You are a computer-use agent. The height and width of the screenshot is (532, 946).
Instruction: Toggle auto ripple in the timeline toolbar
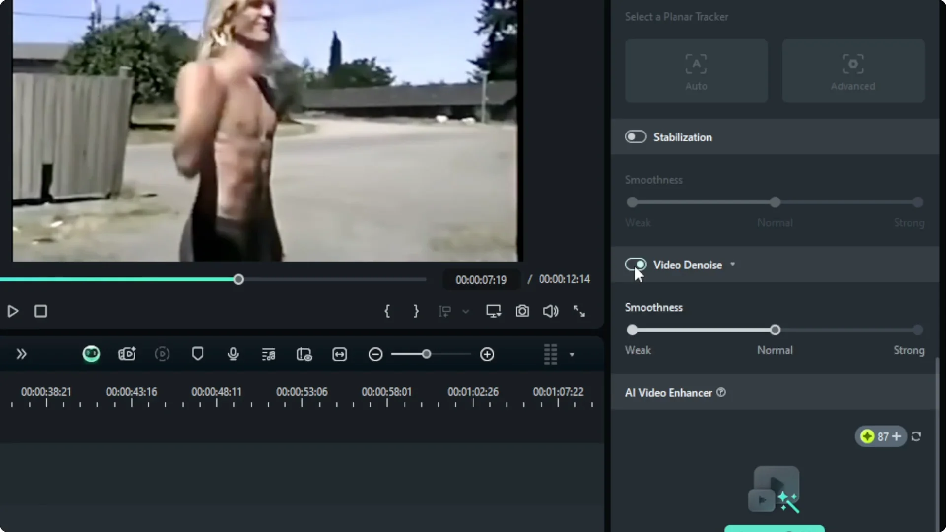click(304, 354)
